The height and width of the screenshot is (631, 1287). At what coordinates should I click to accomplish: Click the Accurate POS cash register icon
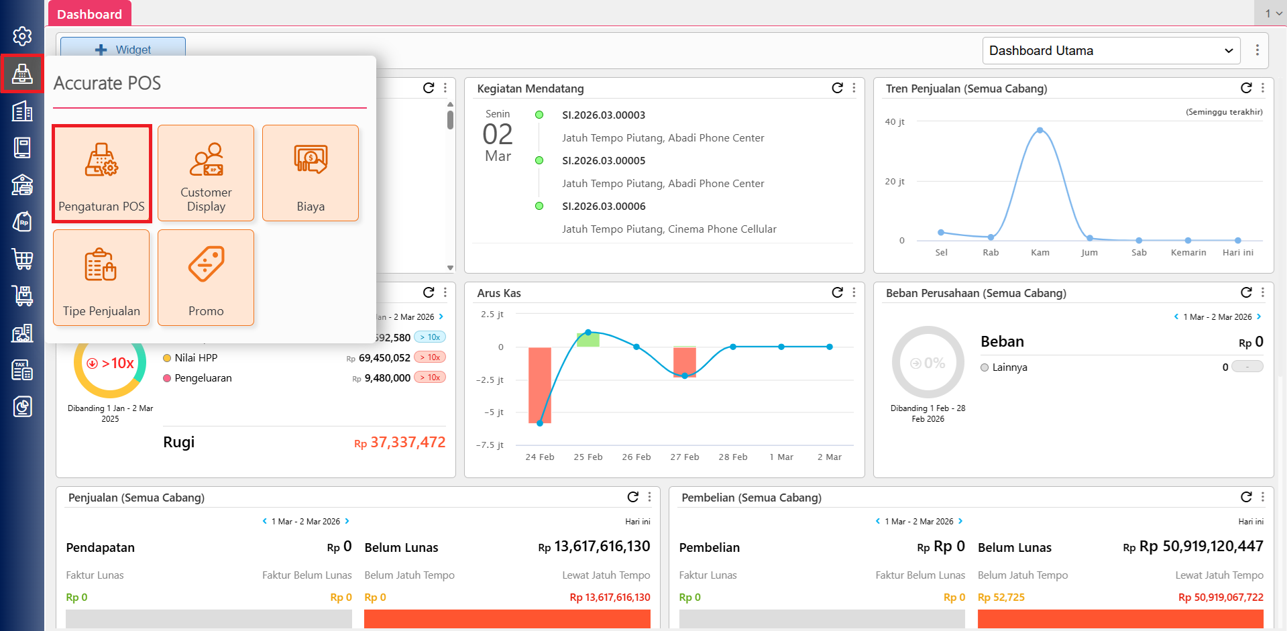[22, 74]
